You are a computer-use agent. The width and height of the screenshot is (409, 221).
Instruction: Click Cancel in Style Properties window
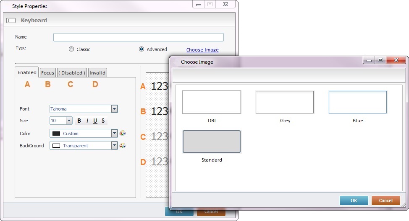pyautogui.click(x=211, y=212)
